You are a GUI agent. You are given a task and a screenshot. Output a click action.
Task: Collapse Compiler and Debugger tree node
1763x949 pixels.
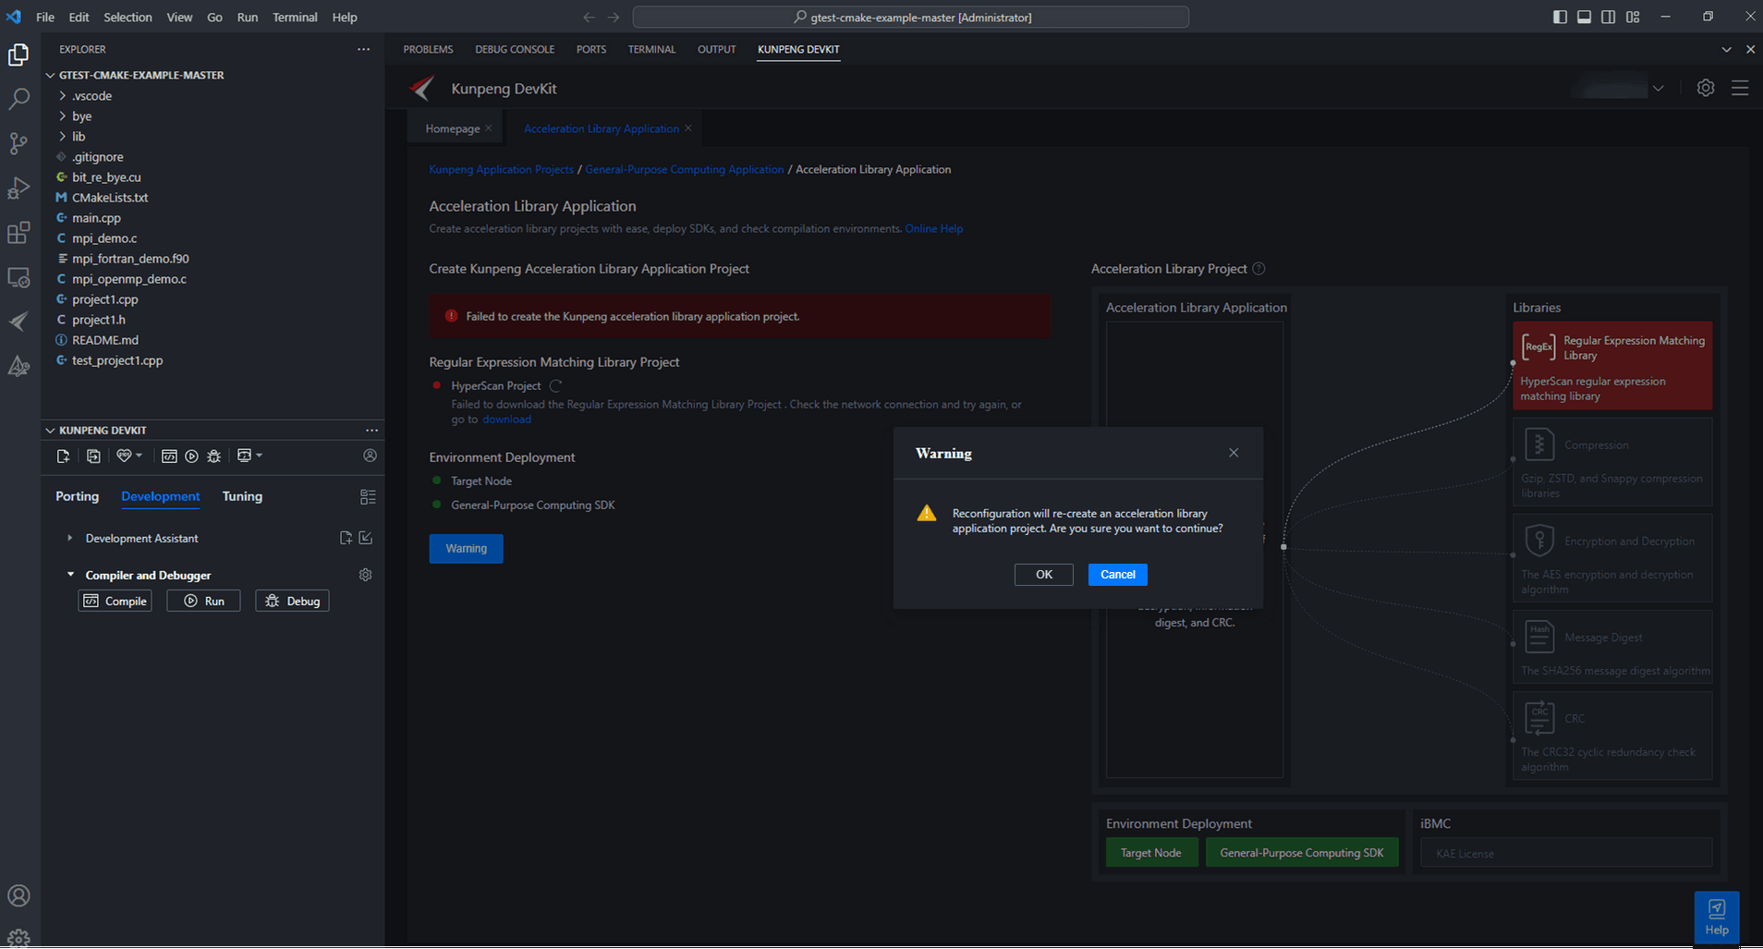point(70,575)
